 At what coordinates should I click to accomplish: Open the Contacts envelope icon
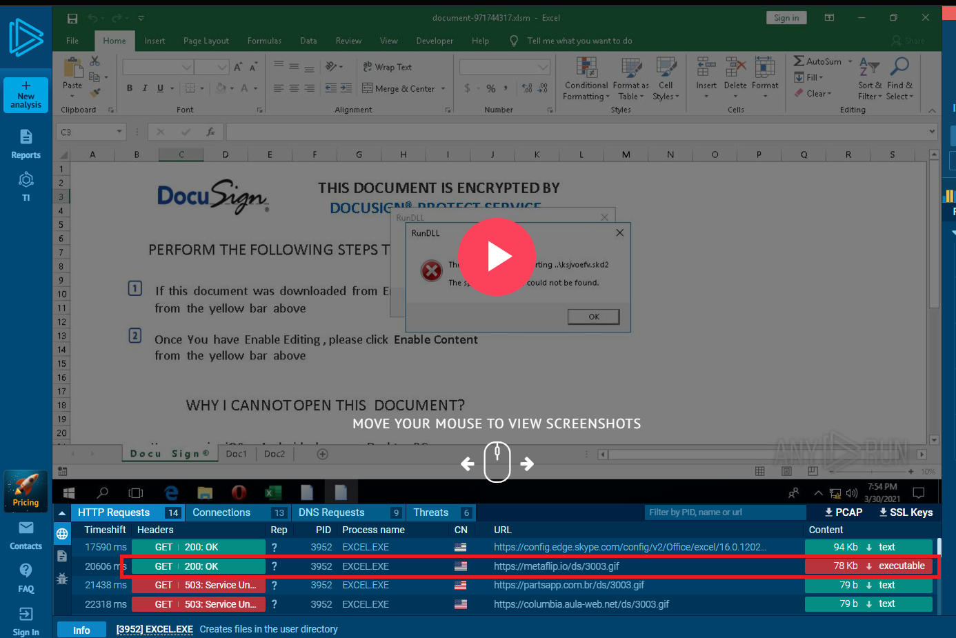[26, 535]
